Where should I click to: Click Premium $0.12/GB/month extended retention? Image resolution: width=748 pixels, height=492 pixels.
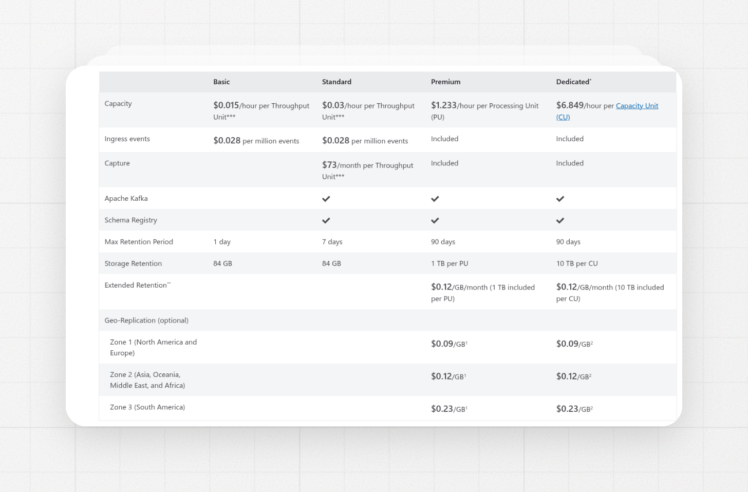click(483, 292)
